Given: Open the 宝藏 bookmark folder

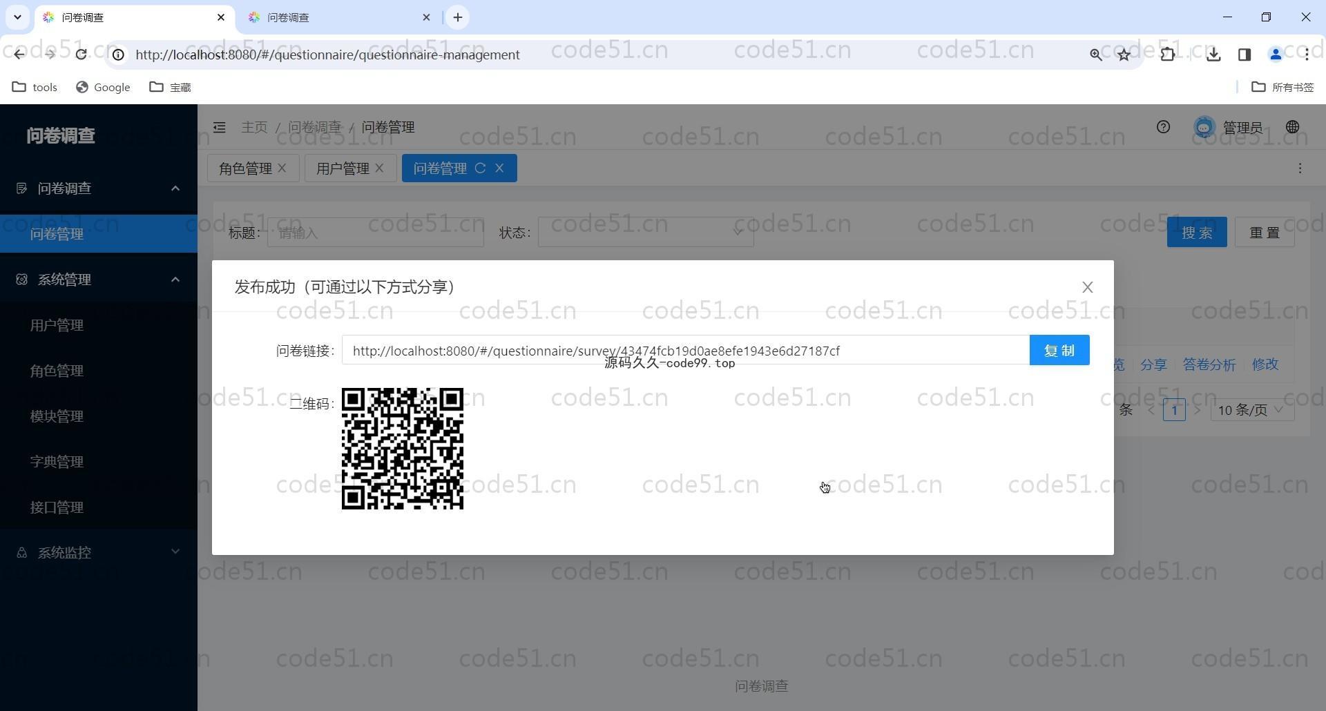Looking at the screenshot, I should [x=171, y=87].
